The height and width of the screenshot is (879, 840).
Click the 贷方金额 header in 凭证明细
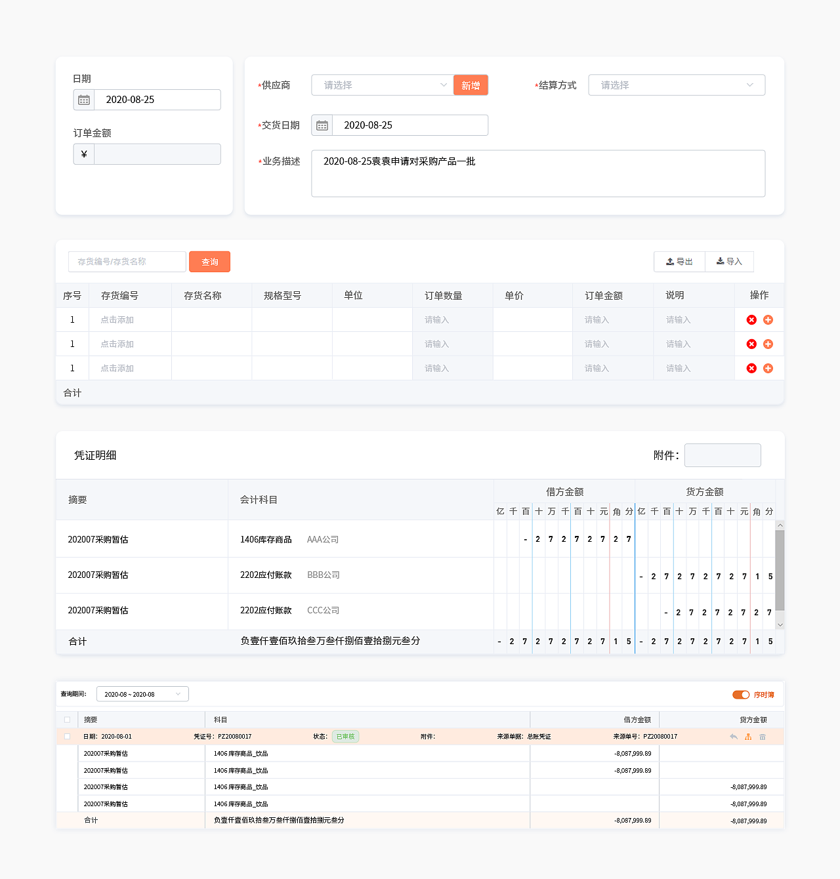point(705,492)
